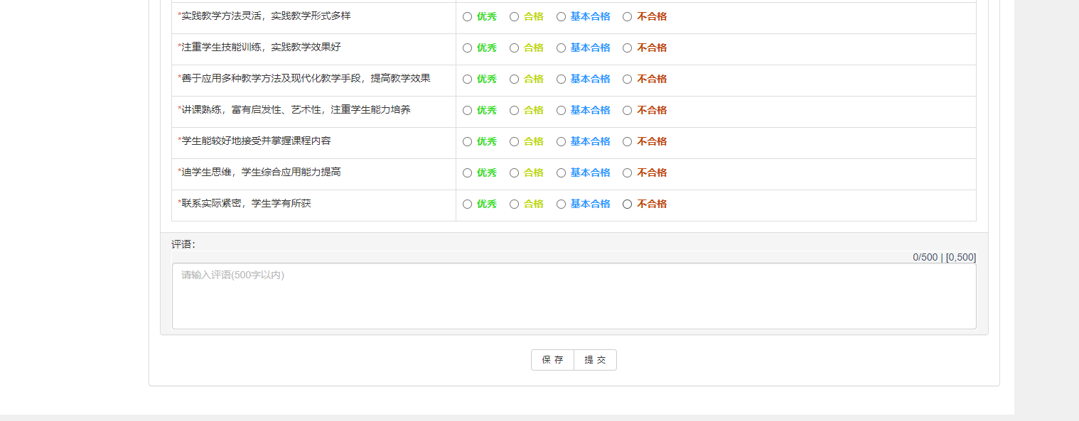This screenshot has width=1079, height=421.
Task: Pick 基本合格 for 学生能较好地接受 row
Action: (x=561, y=142)
